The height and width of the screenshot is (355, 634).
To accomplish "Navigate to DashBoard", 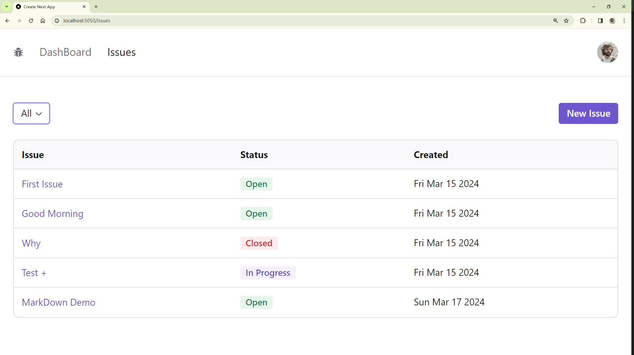I will (65, 52).
